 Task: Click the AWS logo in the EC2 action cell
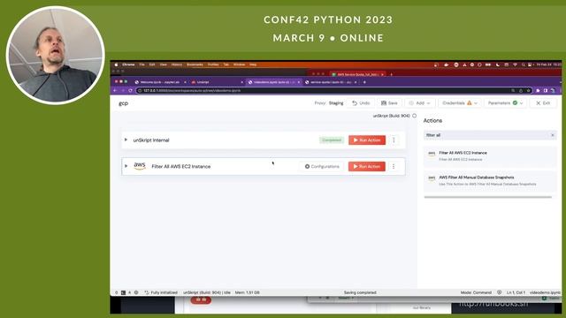coord(140,166)
